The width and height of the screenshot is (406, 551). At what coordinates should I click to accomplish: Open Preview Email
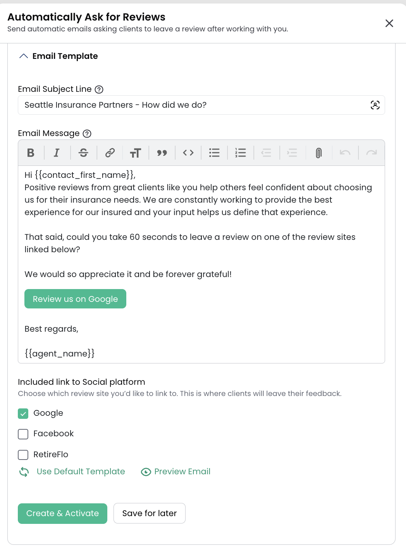click(182, 472)
